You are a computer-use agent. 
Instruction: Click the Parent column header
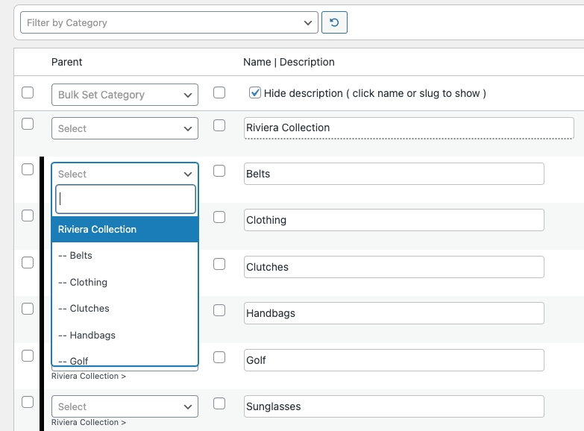point(67,62)
